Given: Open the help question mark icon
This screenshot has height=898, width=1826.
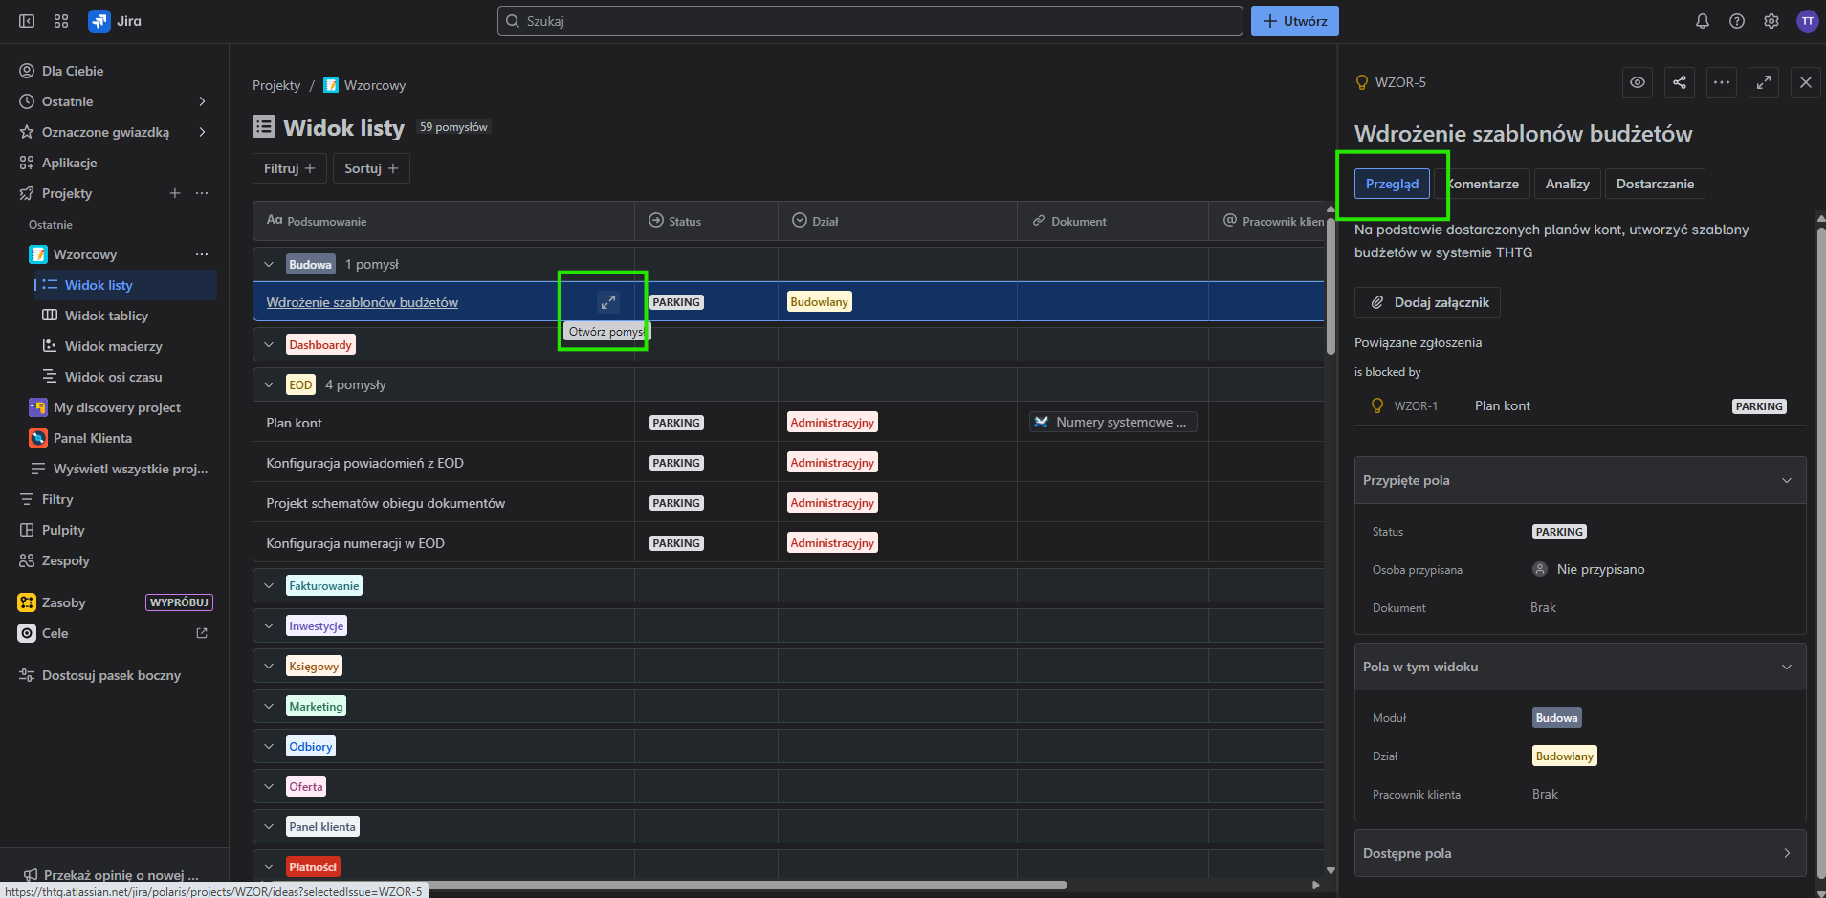Looking at the screenshot, I should click(1737, 21).
